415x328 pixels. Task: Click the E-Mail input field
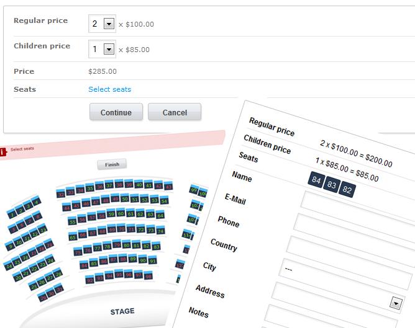353,233
